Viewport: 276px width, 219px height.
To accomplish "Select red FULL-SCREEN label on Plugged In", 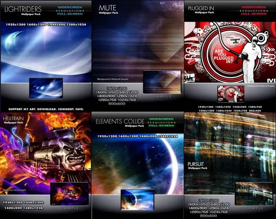I will (254, 14).
